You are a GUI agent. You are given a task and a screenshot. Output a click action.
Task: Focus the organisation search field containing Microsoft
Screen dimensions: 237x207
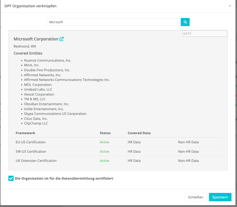tap(113, 22)
